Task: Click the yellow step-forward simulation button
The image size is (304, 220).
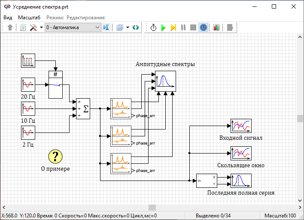Action: click(173, 27)
